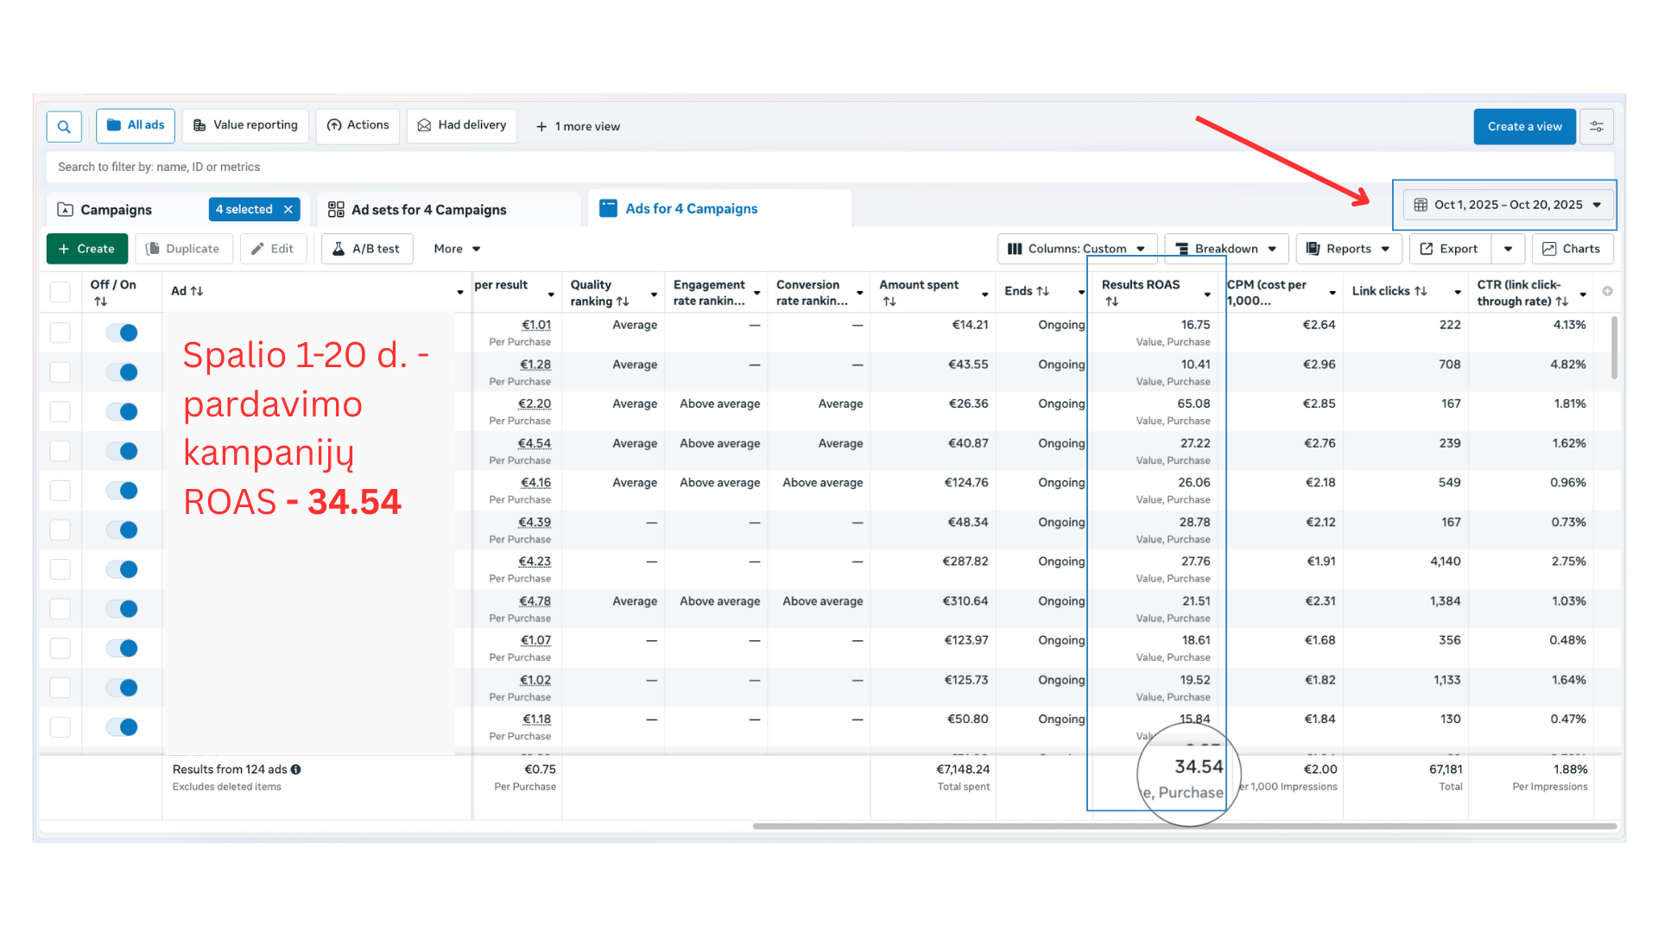Check the select-all ads header checkbox
Screen dimensions: 1658x933
click(60, 292)
